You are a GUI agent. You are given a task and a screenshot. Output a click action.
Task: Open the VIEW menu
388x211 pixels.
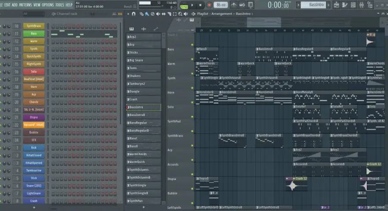click(x=37, y=5)
